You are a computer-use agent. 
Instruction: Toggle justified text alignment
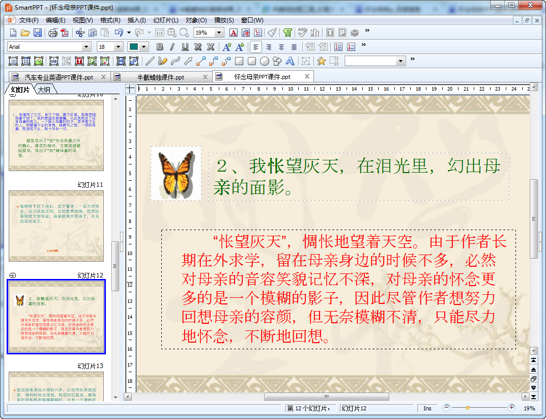tap(294, 47)
